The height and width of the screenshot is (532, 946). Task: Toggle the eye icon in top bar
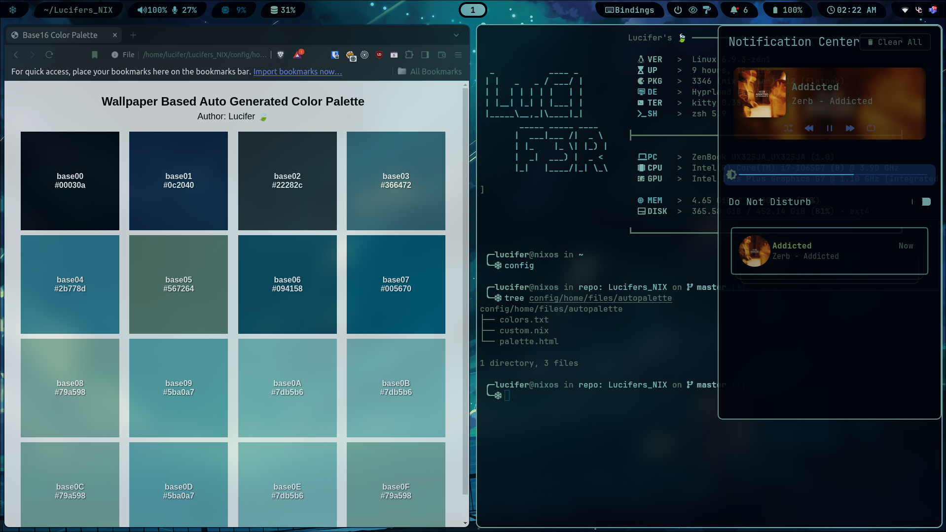[693, 10]
